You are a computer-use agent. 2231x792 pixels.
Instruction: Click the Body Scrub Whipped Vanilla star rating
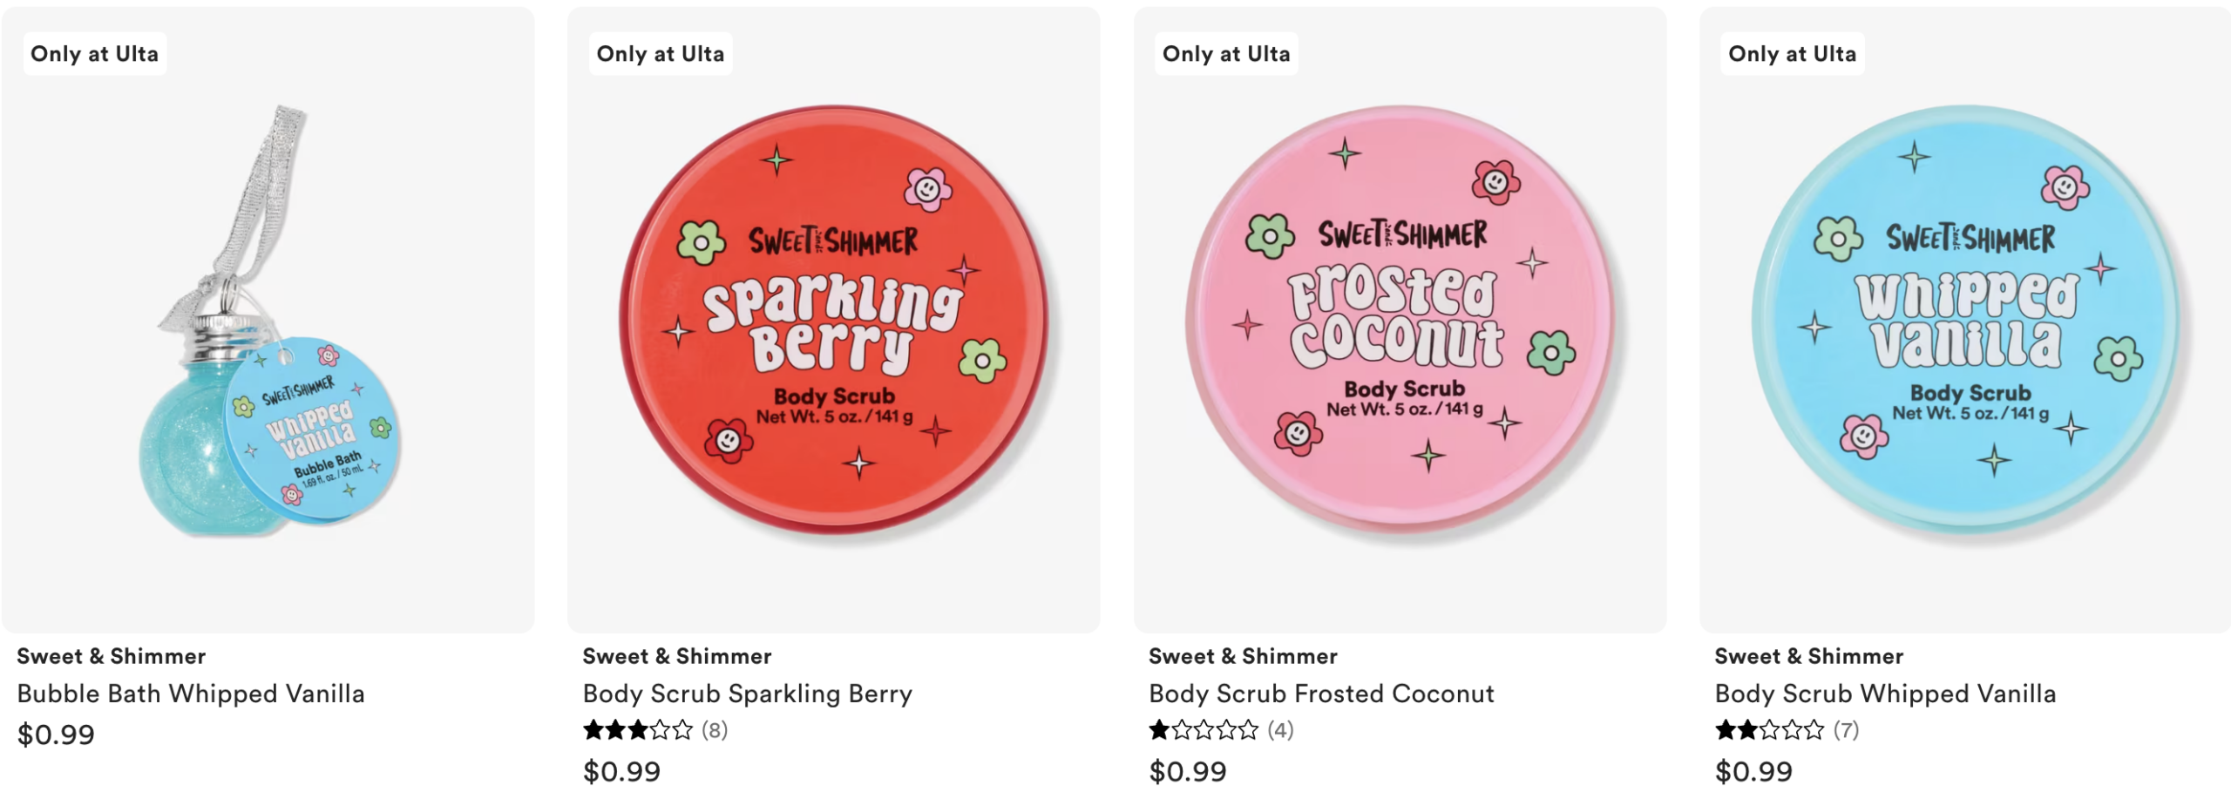click(x=1769, y=730)
